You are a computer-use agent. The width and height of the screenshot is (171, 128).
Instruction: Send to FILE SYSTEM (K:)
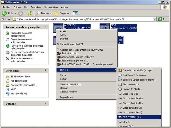click(x=139, y=117)
